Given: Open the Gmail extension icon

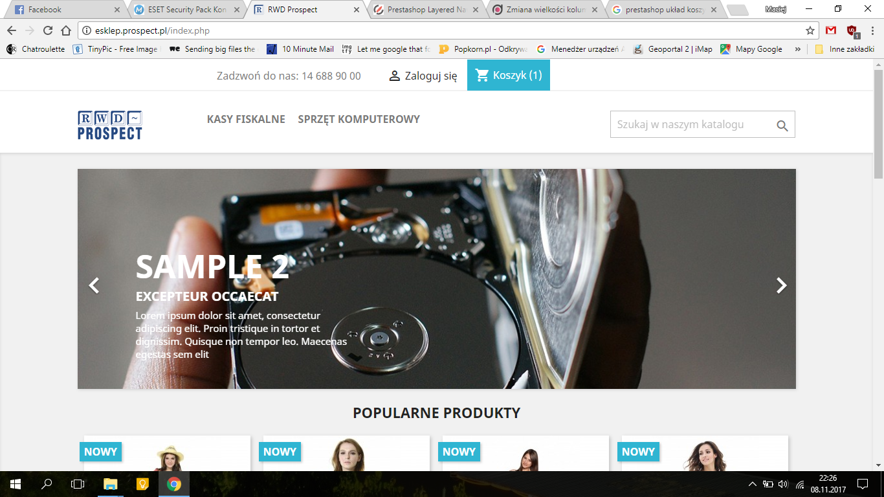Looking at the screenshot, I should [831, 30].
